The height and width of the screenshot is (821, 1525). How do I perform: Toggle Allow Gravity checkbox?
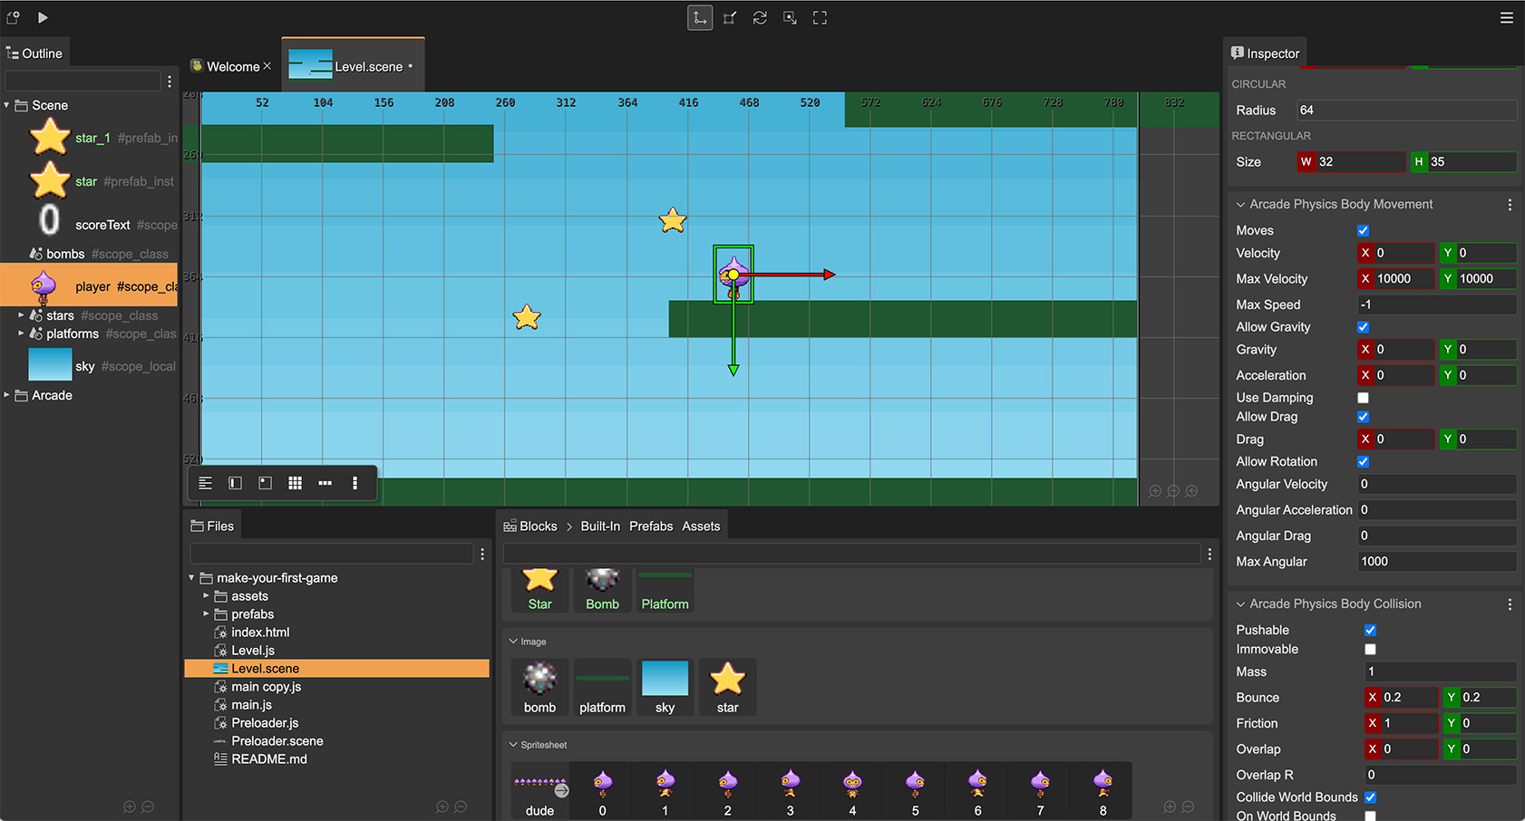point(1363,327)
